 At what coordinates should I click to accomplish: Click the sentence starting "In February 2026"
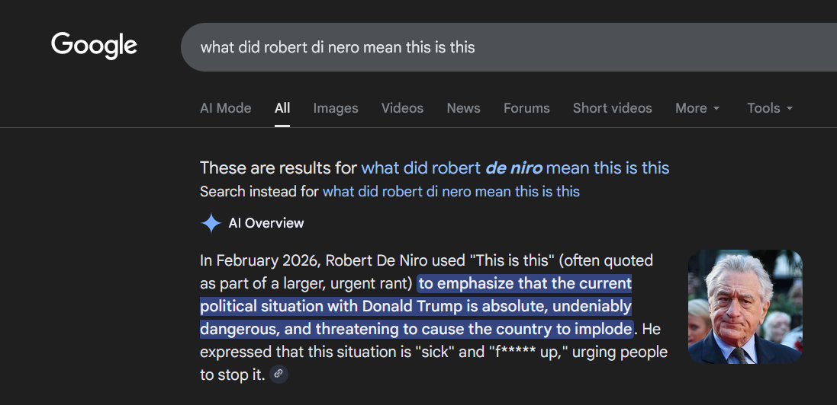point(305,261)
